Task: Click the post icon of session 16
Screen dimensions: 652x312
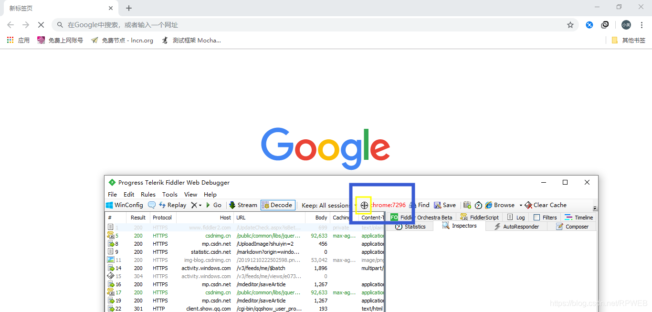Action: coord(111,284)
